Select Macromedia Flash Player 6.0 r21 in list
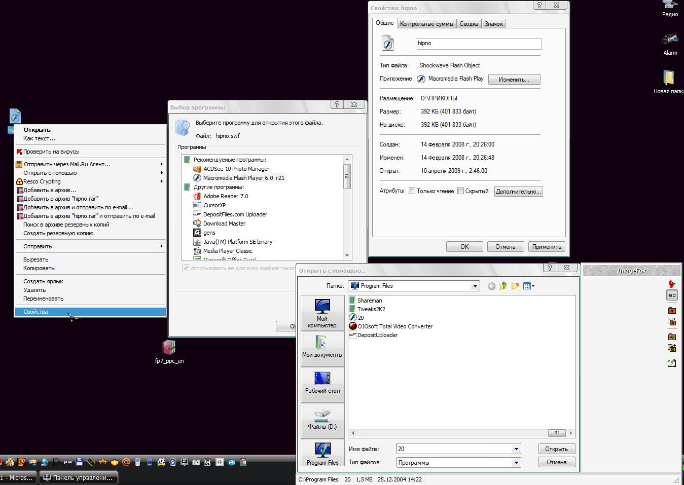Image resolution: width=684 pixels, height=485 pixels. pyautogui.click(x=239, y=178)
